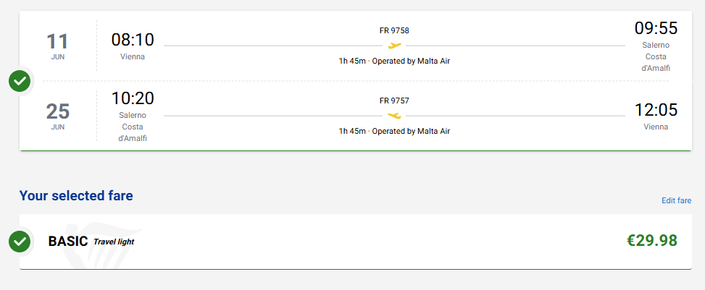Image resolution: width=705 pixels, height=290 pixels.
Task: Select the 11 JUN outbound date
Action: tap(57, 46)
